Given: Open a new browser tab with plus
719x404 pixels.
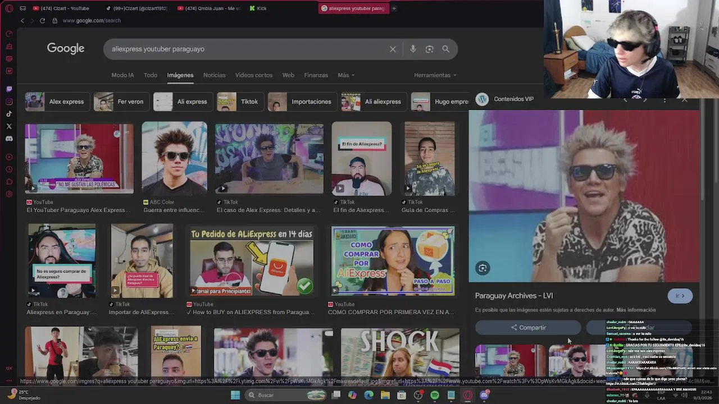Looking at the screenshot, I should click(394, 8).
